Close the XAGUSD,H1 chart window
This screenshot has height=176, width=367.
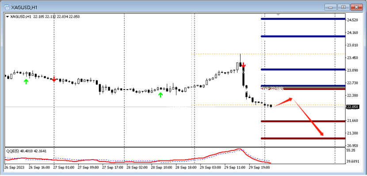[356, 7]
